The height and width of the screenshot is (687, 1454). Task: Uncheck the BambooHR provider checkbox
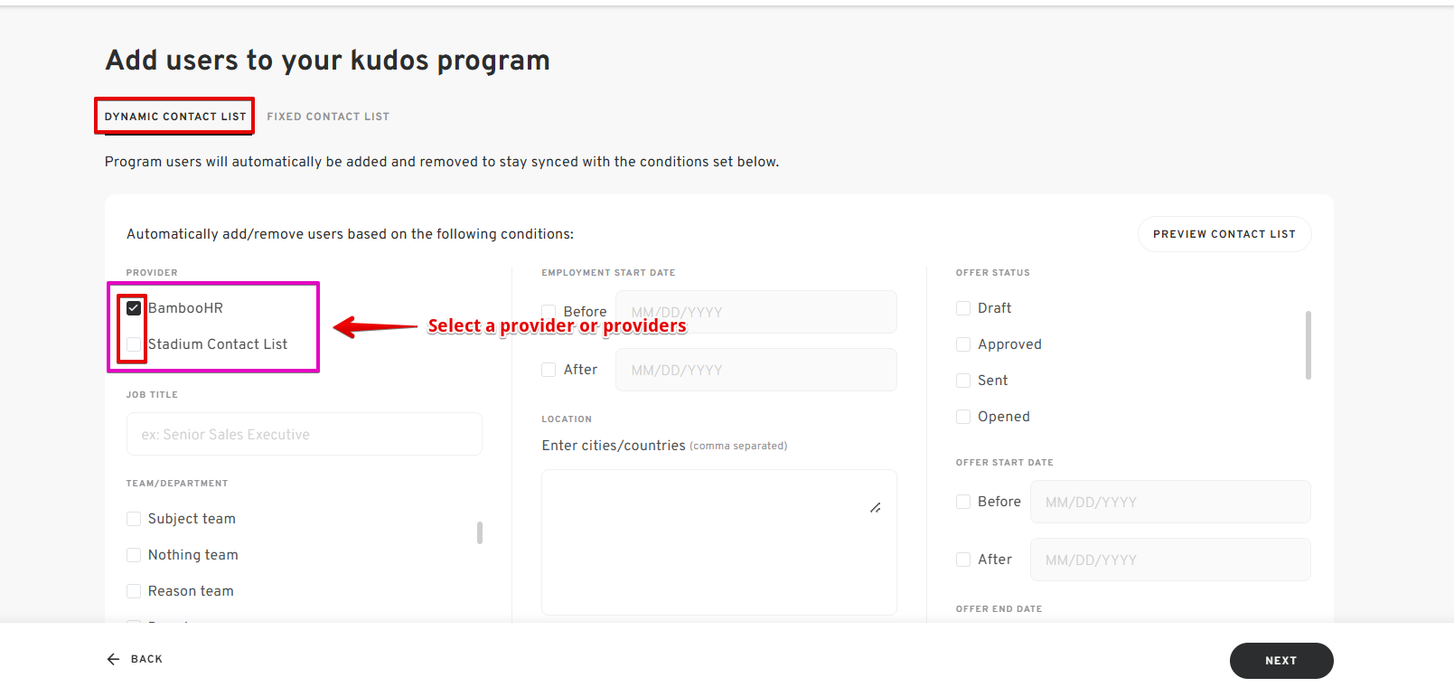(x=134, y=308)
